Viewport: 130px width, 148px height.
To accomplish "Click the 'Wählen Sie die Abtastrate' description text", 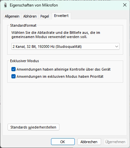I will pos(56,35).
